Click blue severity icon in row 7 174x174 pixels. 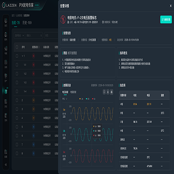pos(33,144)
